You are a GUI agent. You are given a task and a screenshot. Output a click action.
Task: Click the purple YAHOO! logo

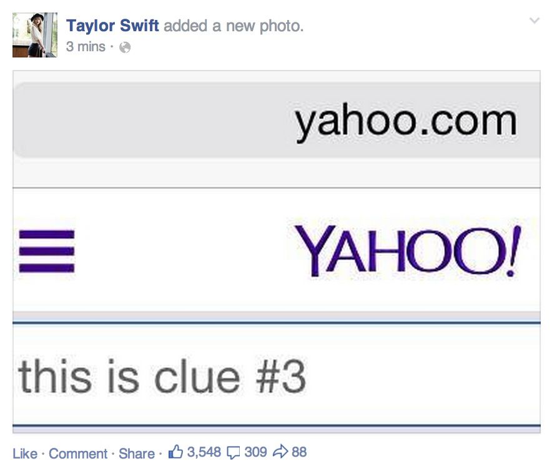(408, 250)
